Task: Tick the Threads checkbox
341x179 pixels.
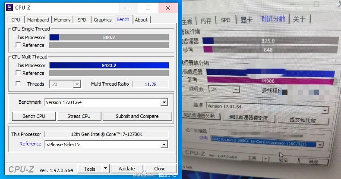Action: tap(18, 83)
